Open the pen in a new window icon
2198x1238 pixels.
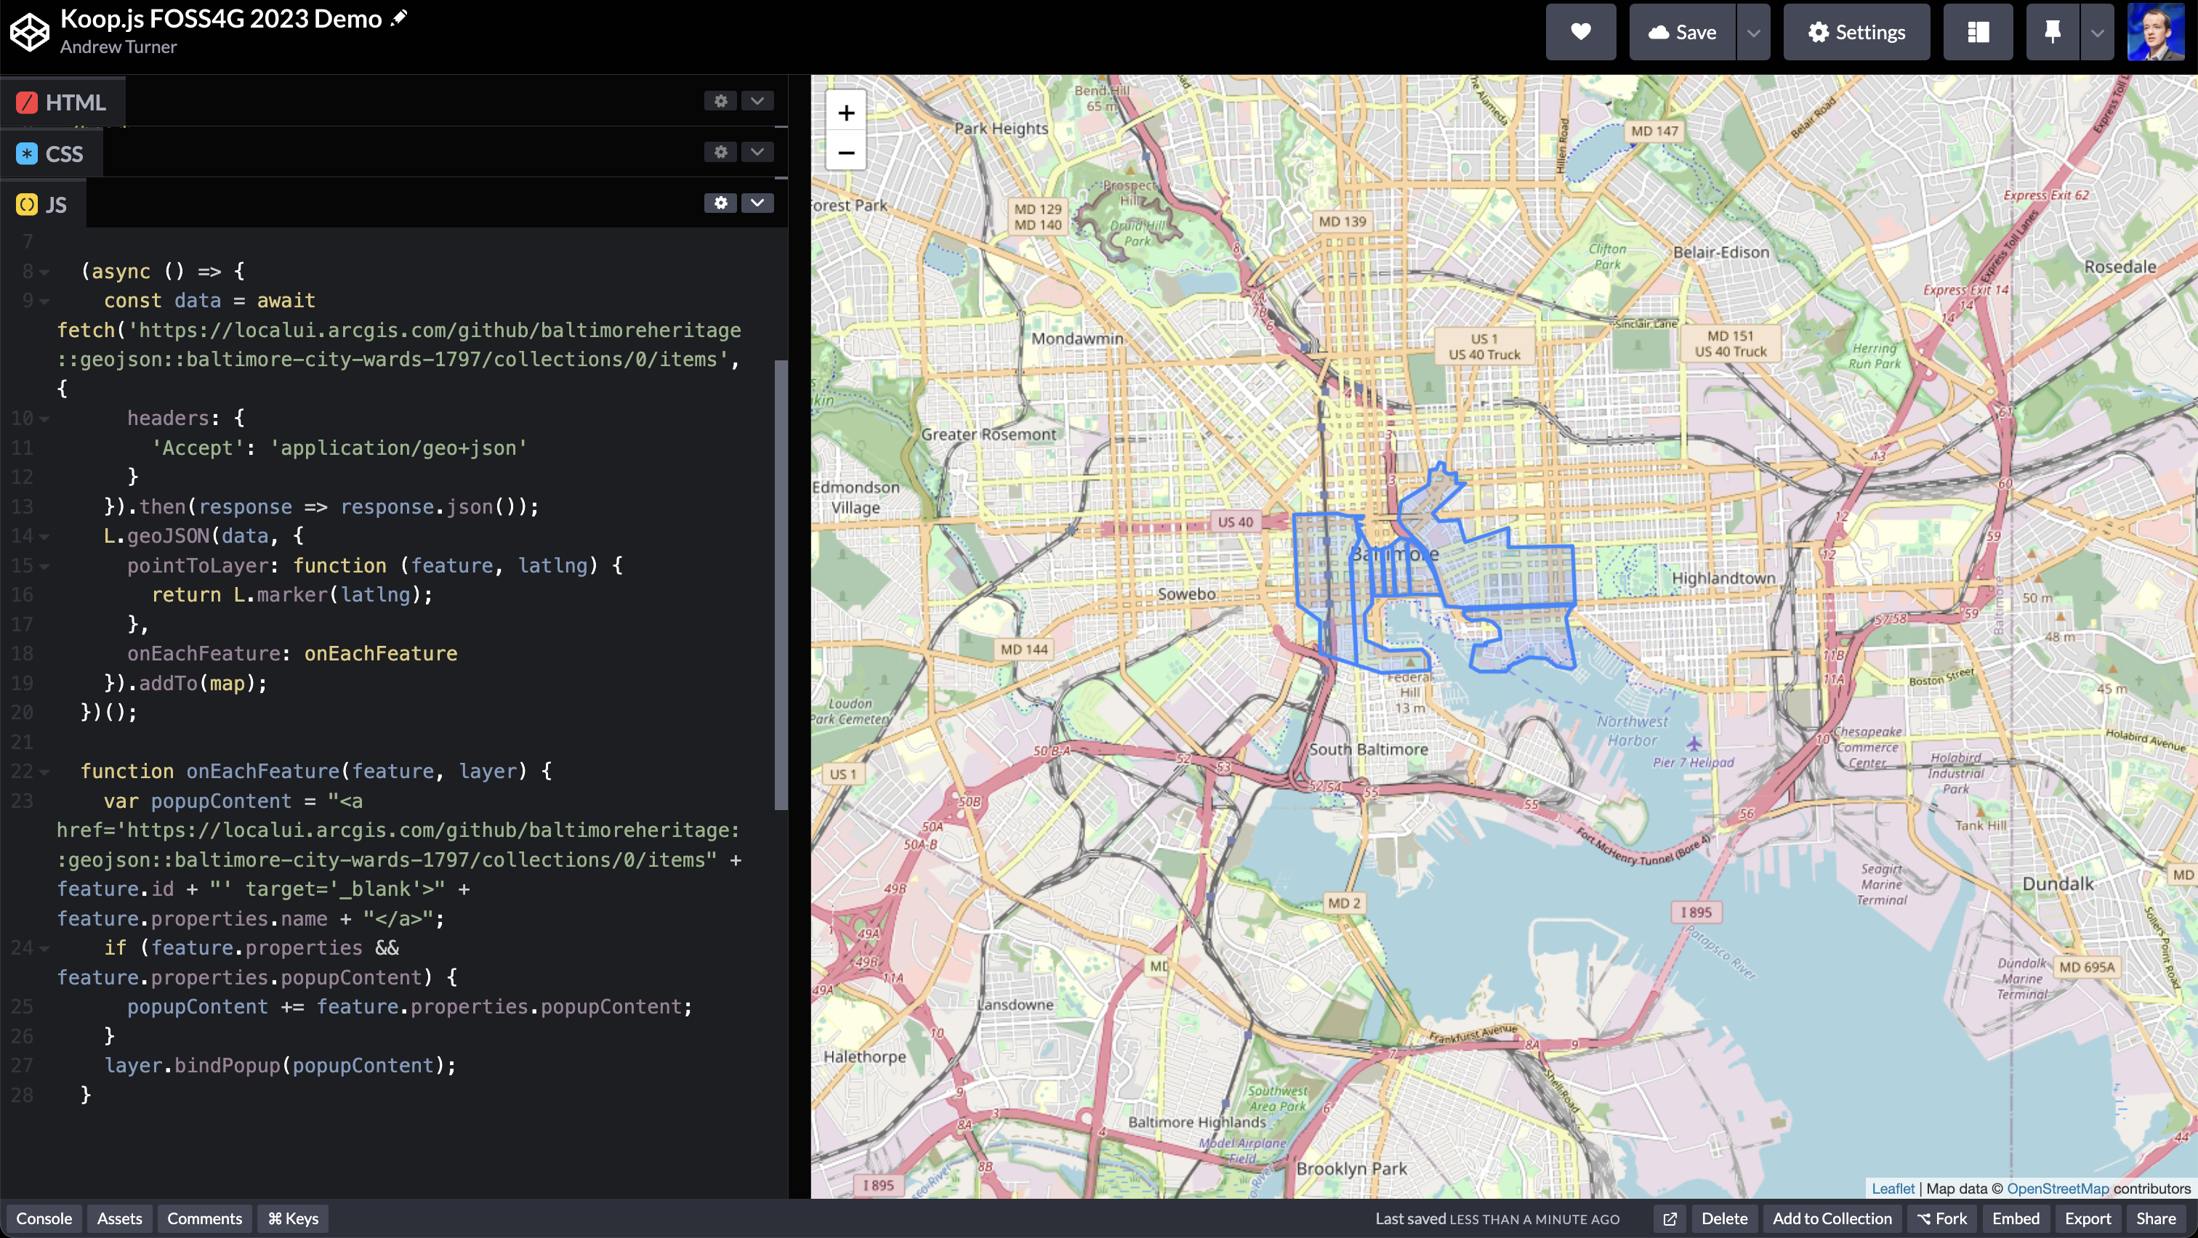pyautogui.click(x=1670, y=1218)
